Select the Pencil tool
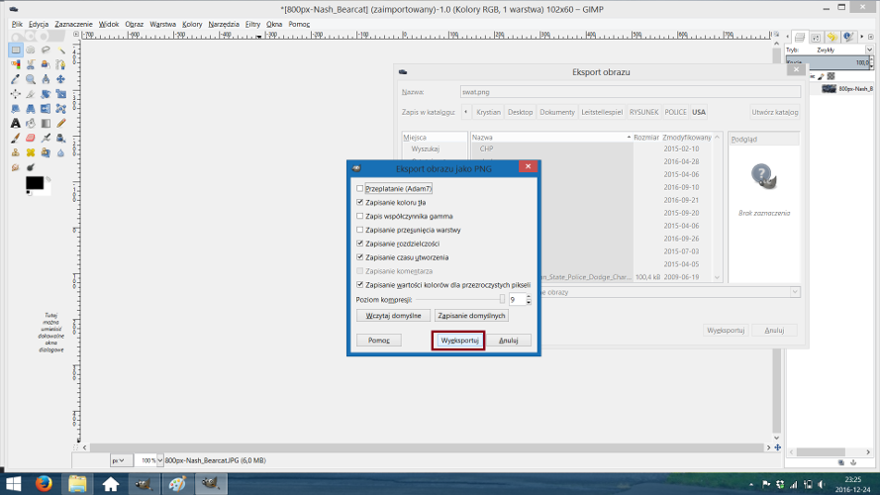 [60, 123]
